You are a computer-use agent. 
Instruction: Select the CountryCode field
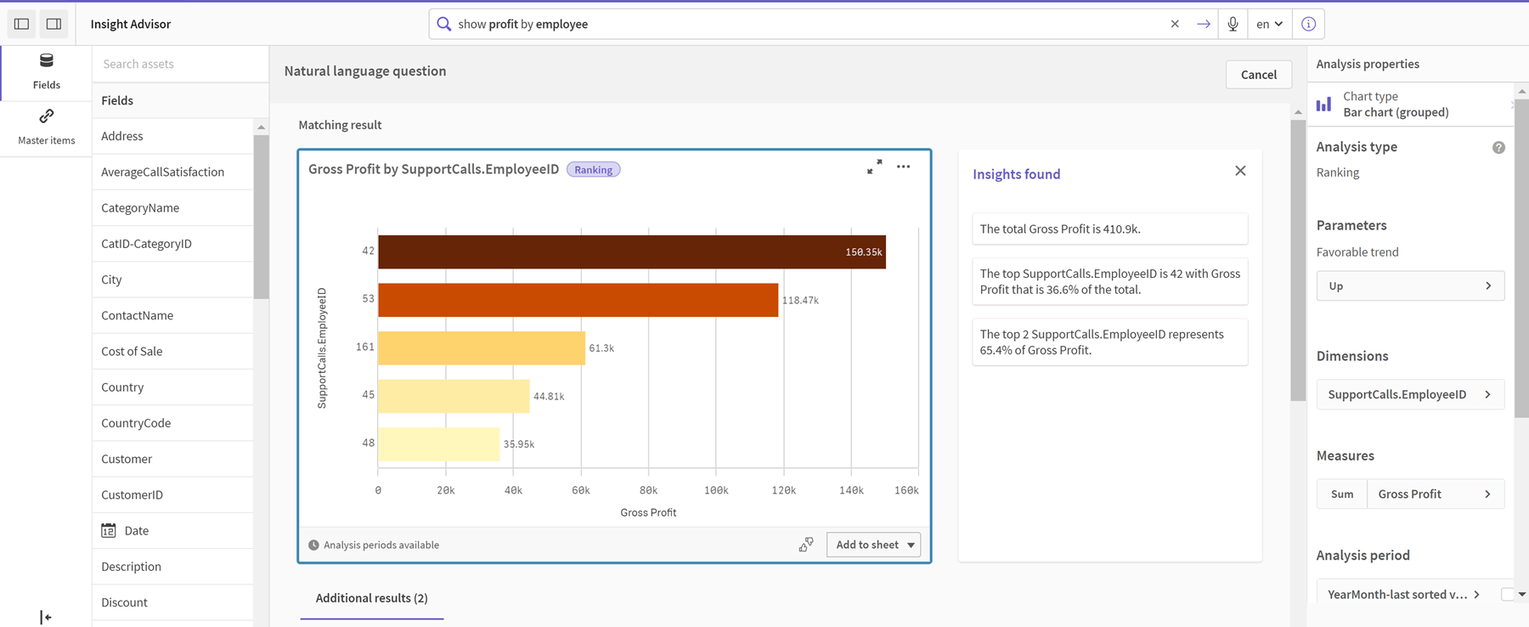point(172,422)
